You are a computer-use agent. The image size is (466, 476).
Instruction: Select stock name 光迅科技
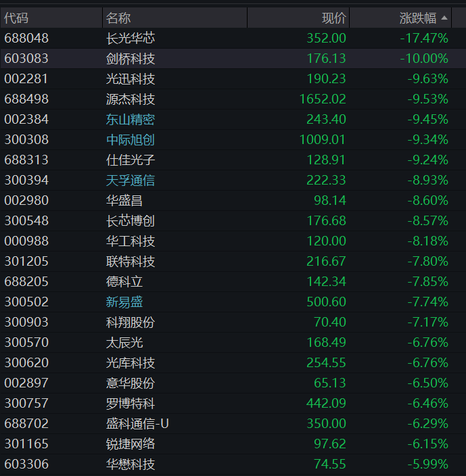click(x=131, y=79)
